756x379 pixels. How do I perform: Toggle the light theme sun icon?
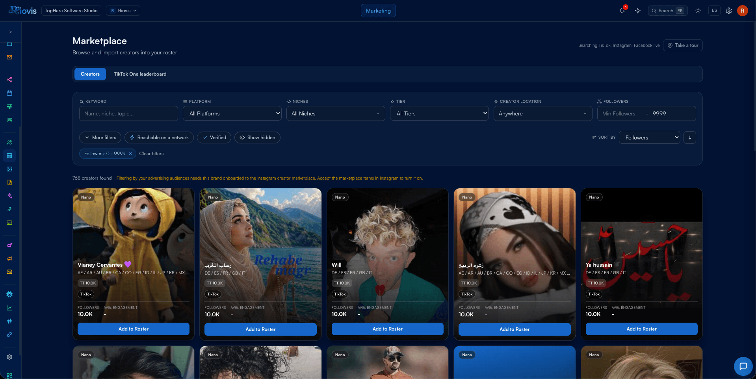click(x=698, y=11)
